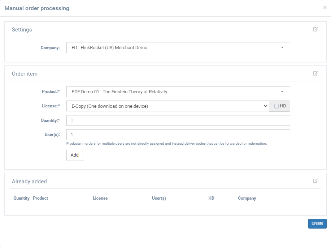Click the edit icon in Settings panel

click(x=315, y=29)
